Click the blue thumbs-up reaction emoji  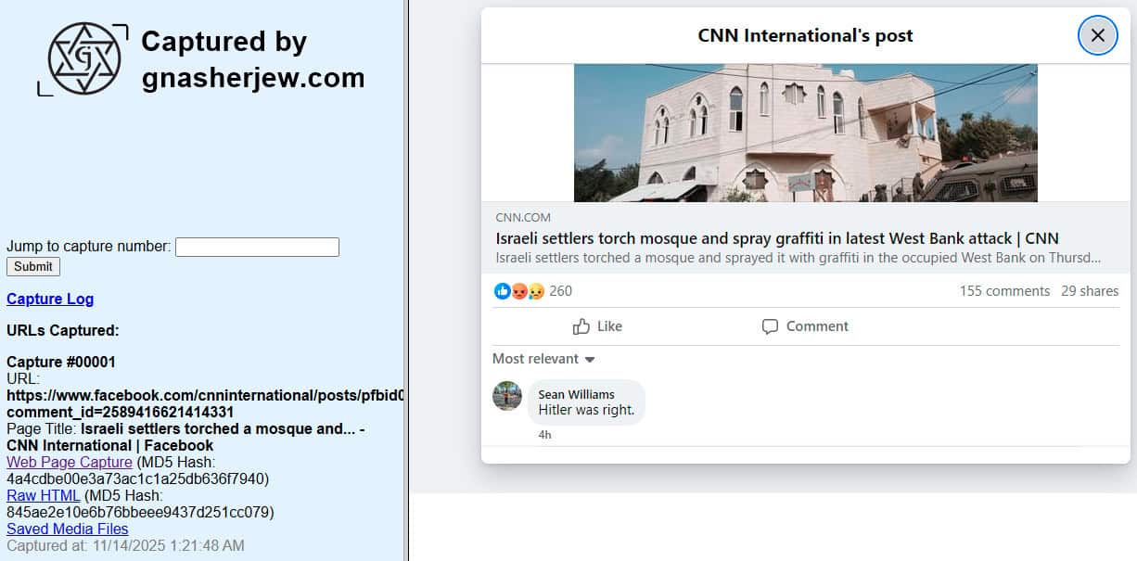[x=503, y=291]
